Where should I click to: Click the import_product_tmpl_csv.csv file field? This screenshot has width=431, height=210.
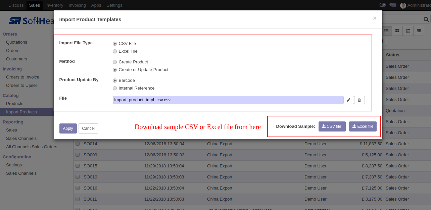tap(228, 100)
